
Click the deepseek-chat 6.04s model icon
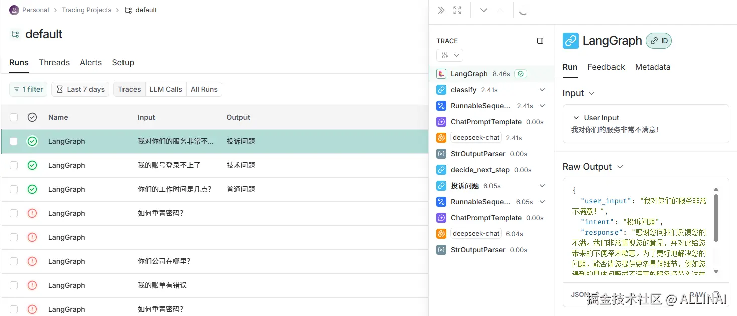pos(441,234)
